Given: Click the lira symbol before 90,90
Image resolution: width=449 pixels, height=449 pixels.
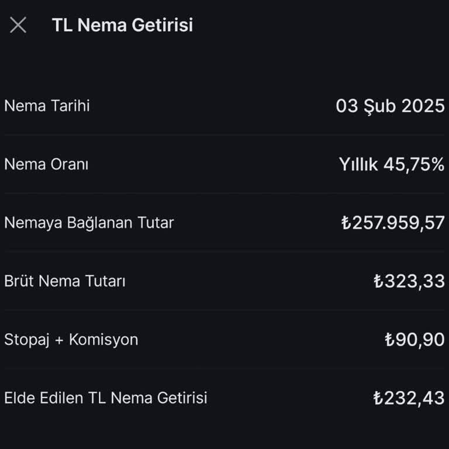Looking at the screenshot, I should click(x=389, y=340).
